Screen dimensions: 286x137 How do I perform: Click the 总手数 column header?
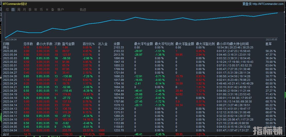tap(28, 44)
